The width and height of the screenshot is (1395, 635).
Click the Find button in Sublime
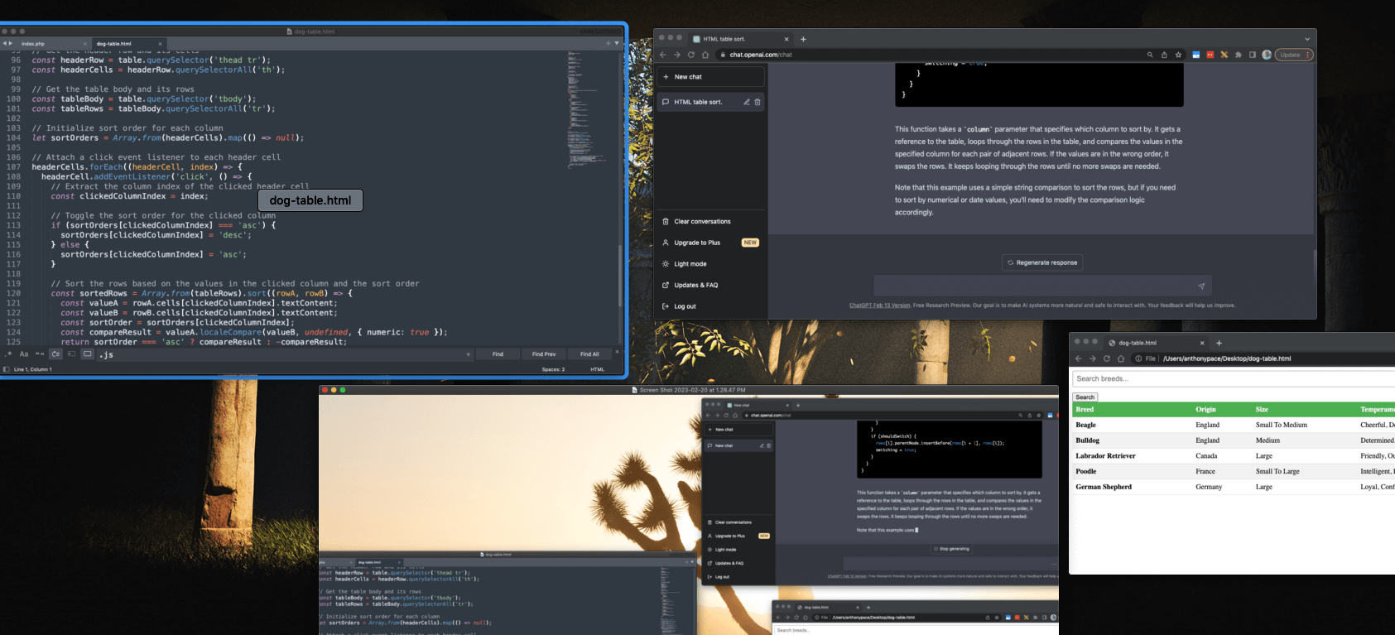(498, 354)
